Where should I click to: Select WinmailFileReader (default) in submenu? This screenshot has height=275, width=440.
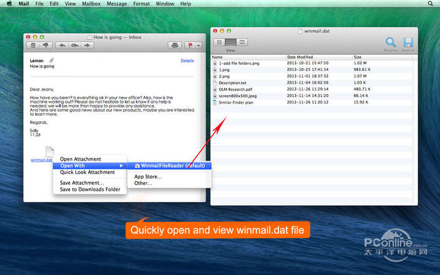coord(169,166)
